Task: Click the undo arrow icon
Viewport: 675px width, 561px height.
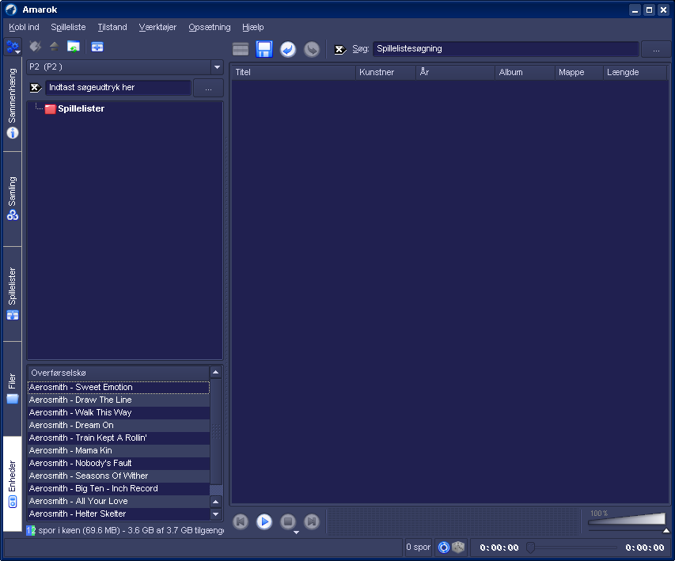Action: tap(288, 49)
